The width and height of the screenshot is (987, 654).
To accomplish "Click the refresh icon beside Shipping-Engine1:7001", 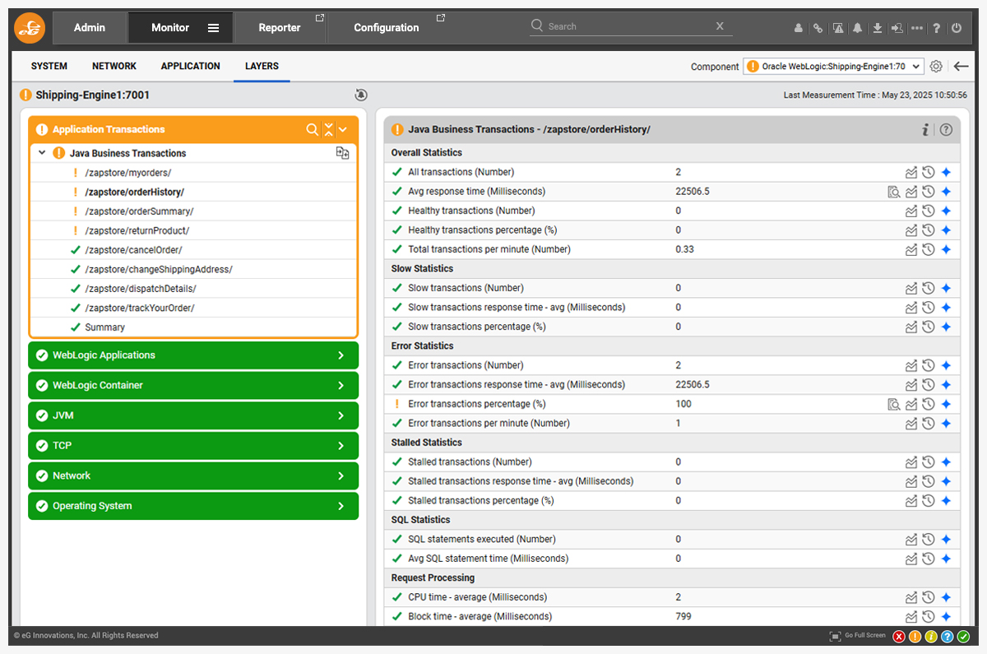I will (x=361, y=95).
